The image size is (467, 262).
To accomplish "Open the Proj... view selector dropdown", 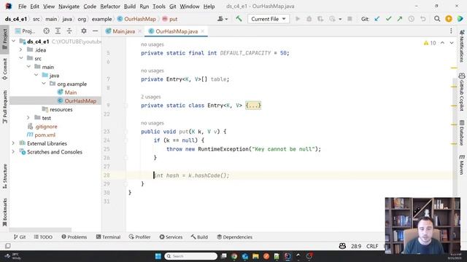I will pyautogui.click(x=26, y=31).
